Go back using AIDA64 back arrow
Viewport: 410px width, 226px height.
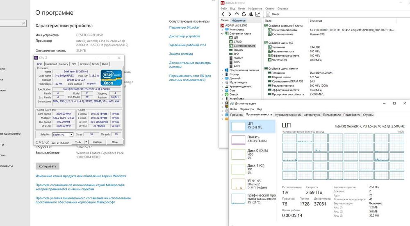point(223,14)
